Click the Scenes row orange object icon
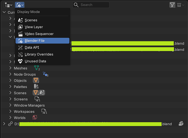 tap(36, 93)
